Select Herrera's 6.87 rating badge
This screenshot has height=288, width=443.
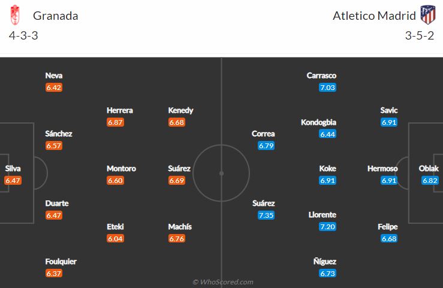click(x=115, y=122)
